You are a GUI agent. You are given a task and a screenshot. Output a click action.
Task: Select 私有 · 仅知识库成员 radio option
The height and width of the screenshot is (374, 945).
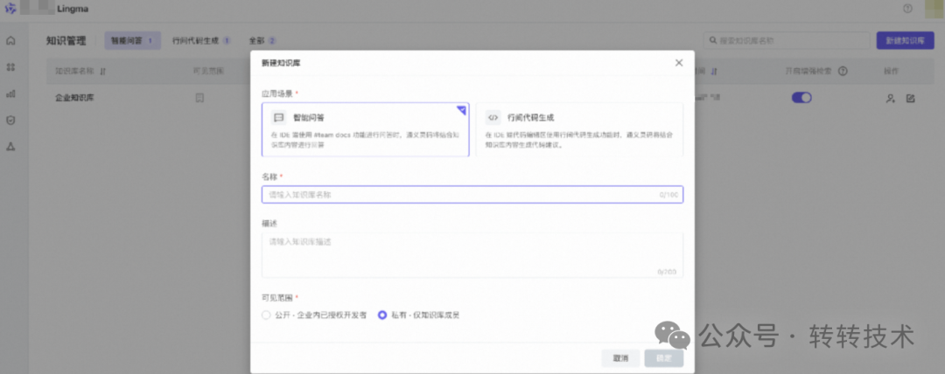pyautogui.click(x=381, y=315)
